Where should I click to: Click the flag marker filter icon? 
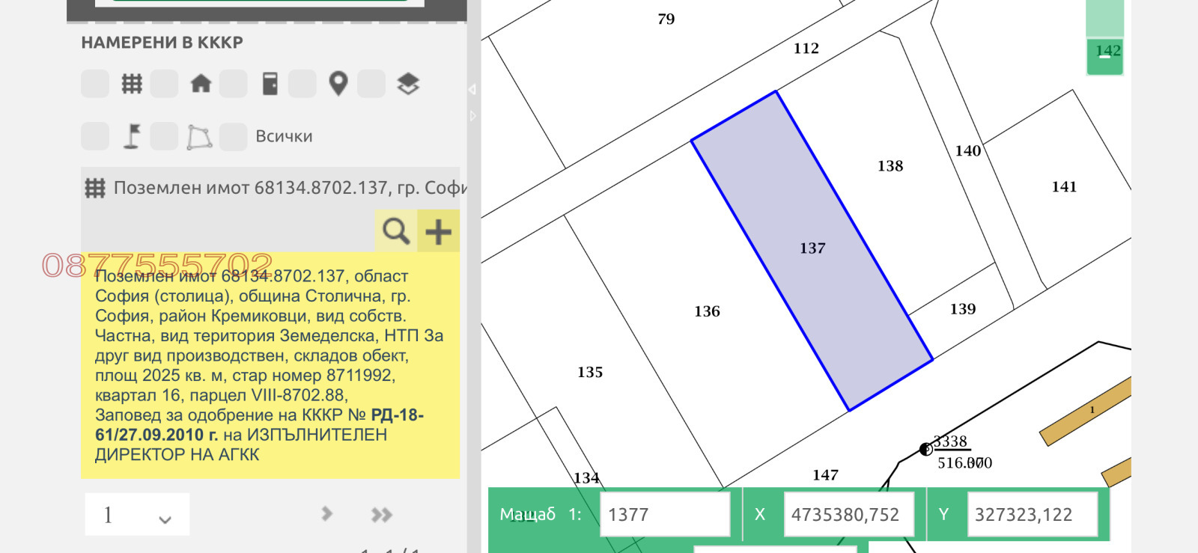(x=132, y=137)
